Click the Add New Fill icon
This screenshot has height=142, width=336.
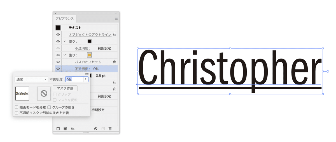click(x=65, y=129)
